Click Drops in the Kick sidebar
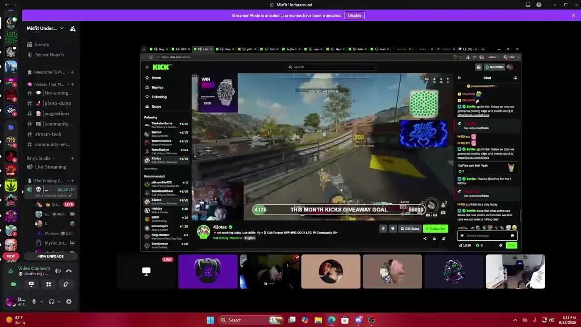 click(156, 107)
